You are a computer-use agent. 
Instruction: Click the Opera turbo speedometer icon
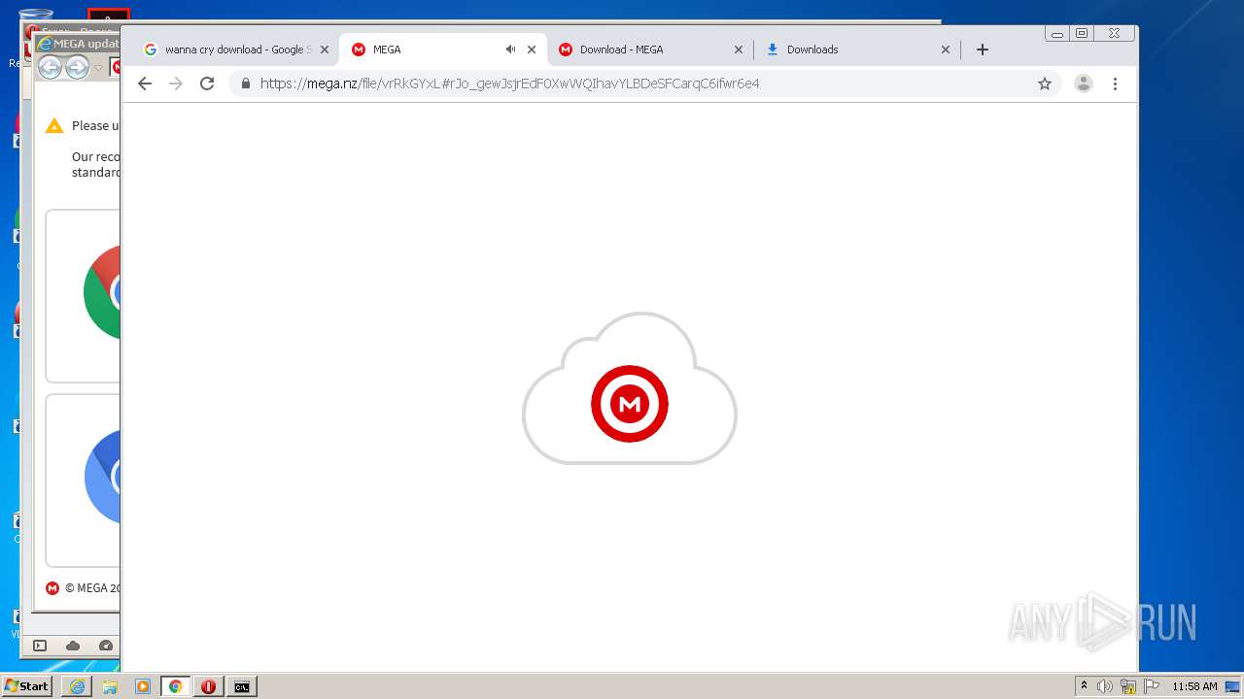[x=106, y=646]
